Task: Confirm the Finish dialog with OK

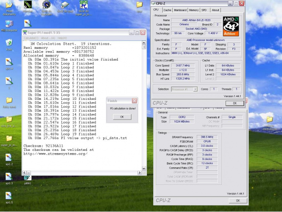Action: point(122,117)
